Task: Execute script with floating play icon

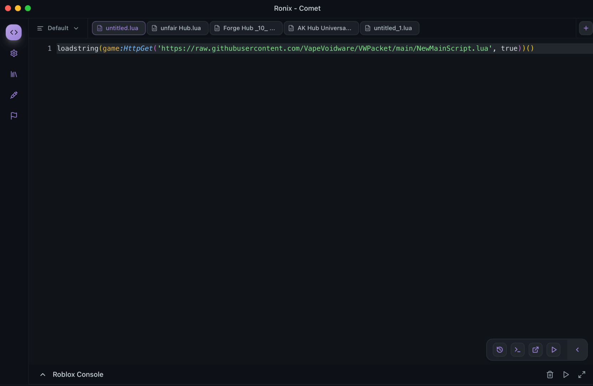Action: (553, 350)
